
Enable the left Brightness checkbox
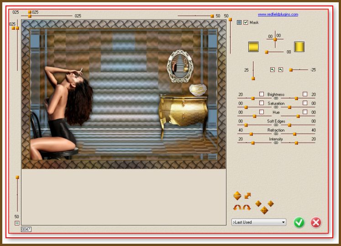tap(262, 94)
